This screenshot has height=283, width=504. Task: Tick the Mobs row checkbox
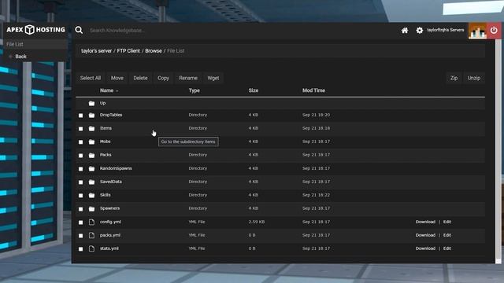coord(80,142)
